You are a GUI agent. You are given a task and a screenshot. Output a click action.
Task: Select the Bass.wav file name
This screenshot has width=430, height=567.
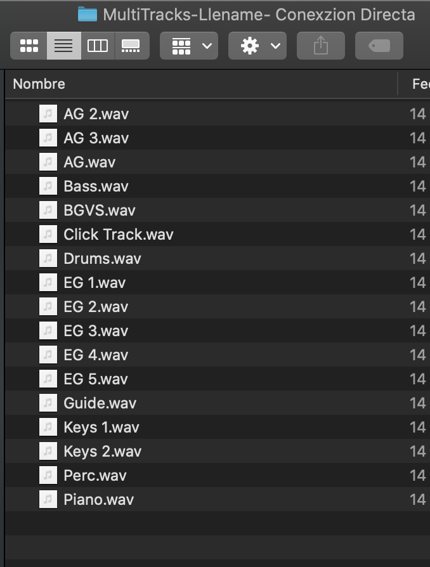[x=96, y=186]
